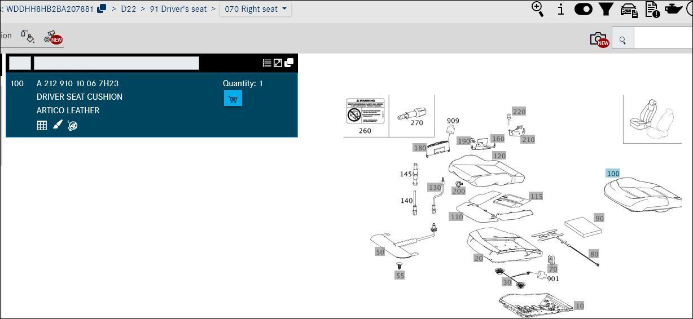Click the funnel filter icon

pos(606,9)
